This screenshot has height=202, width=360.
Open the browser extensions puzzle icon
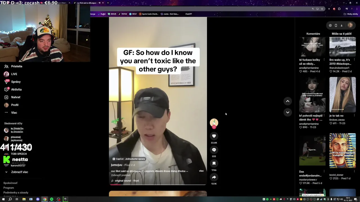click(339, 9)
